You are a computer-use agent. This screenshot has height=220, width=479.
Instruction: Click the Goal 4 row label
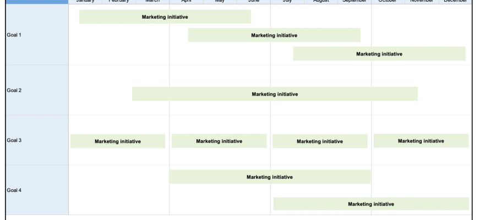point(34,190)
